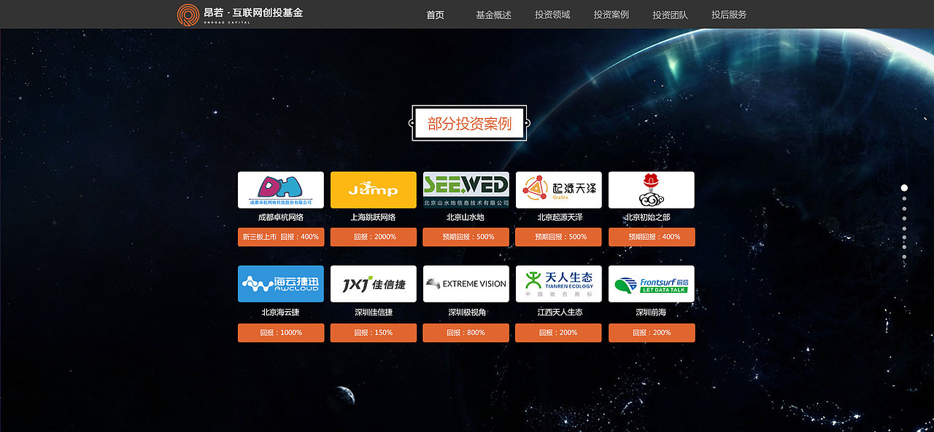The height and width of the screenshot is (432, 934).
Task: Click the 昂若 spiral logo in the header
Action: [x=188, y=14]
